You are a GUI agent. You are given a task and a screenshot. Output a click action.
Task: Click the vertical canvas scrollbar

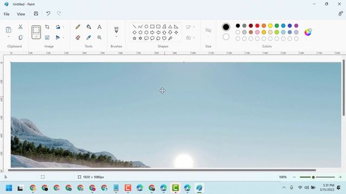pyautogui.click(x=344, y=87)
